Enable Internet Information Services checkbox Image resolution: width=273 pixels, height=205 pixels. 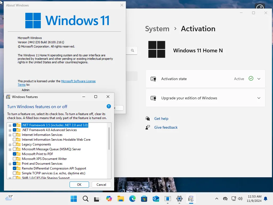pos(14,135)
